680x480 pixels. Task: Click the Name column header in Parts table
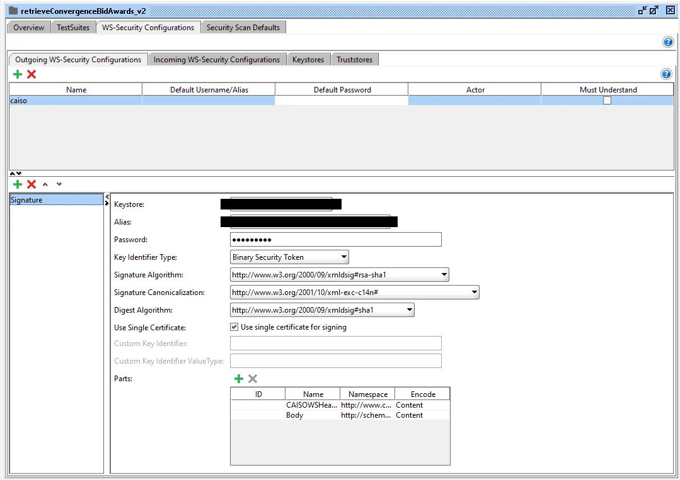pos(313,394)
